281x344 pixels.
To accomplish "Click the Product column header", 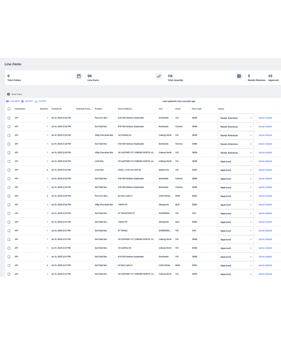I will [98, 109].
